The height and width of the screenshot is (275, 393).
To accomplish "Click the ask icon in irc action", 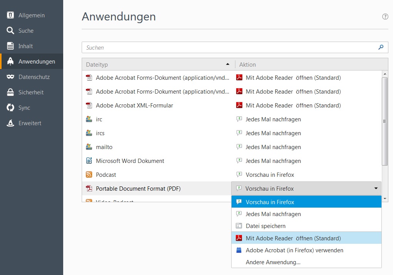I will tap(239, 119).
